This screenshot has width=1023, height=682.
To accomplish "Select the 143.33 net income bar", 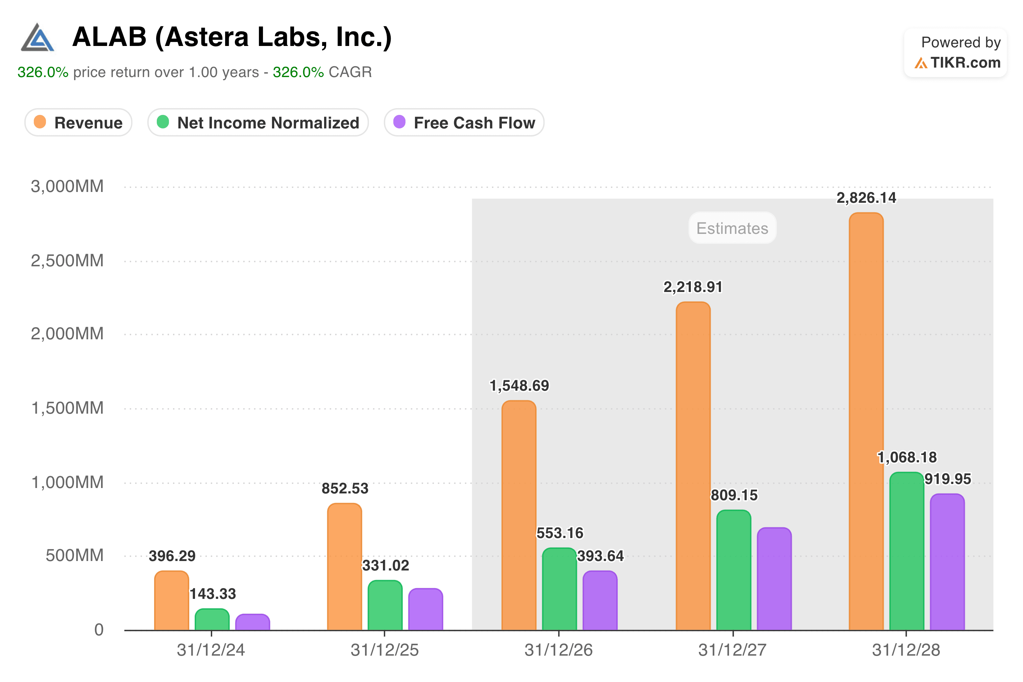I will tap(212, 619).
